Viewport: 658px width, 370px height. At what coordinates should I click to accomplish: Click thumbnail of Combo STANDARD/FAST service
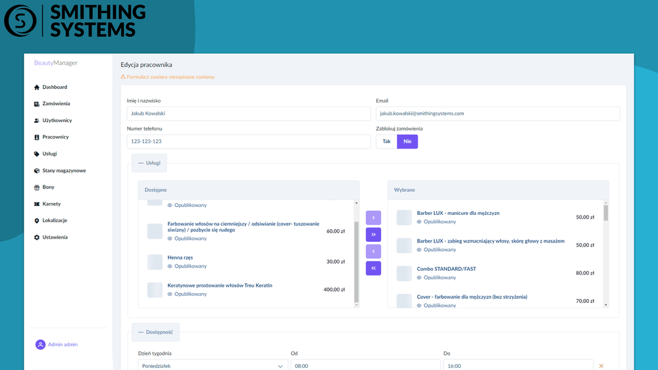(x=404, y=273)
